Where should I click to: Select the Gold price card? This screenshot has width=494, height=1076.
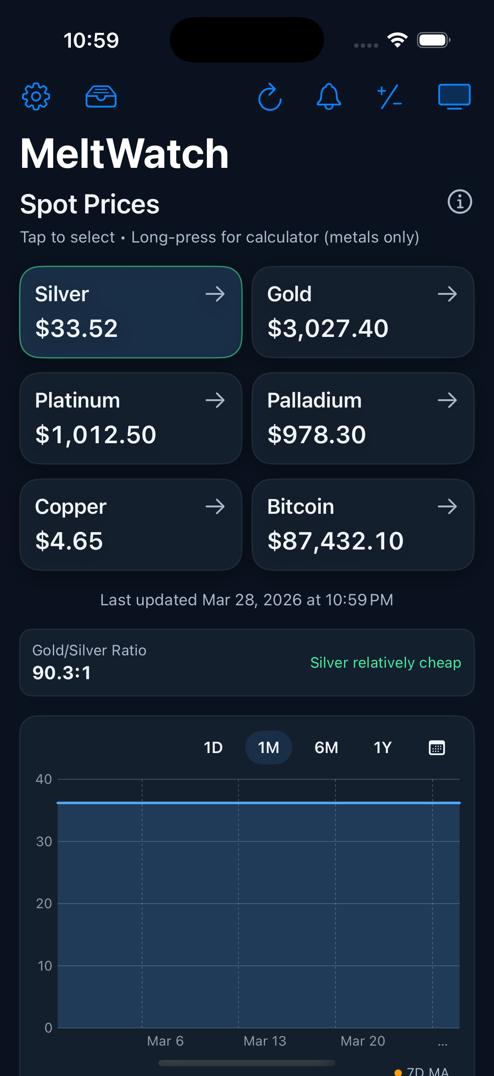363,312
